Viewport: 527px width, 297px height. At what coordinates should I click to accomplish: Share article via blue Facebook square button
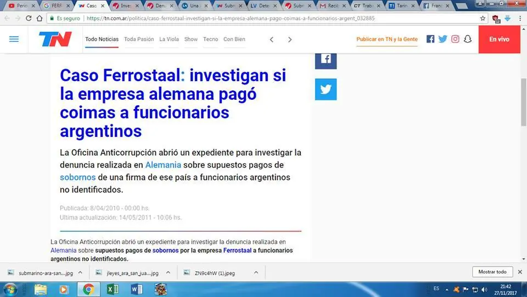[326, 61]
